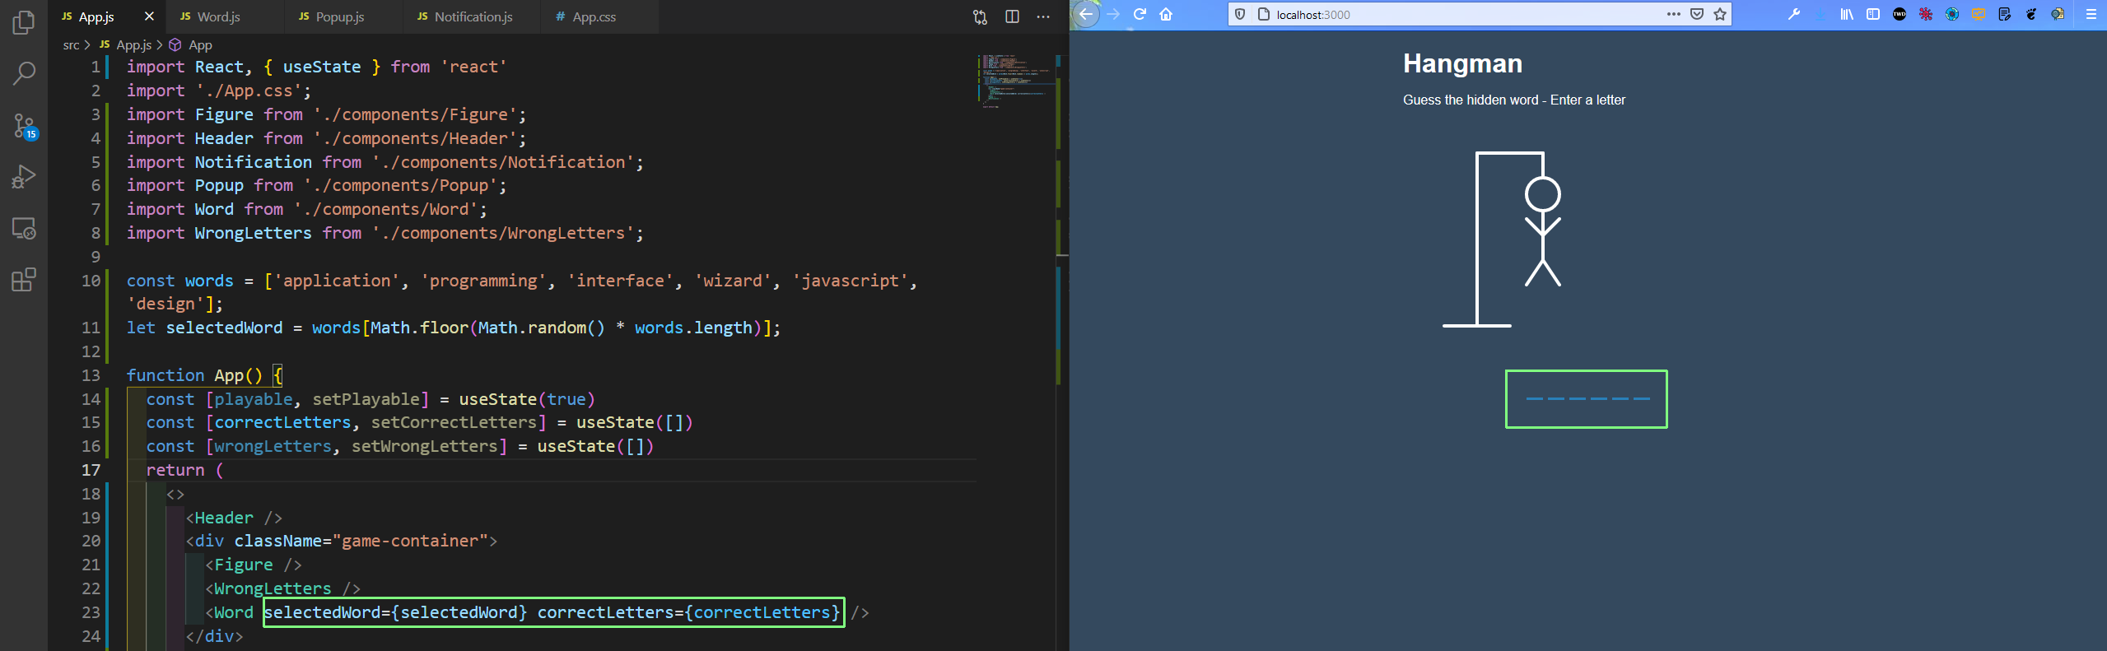Click the 'javascript' string in words array
The height and width of the screenshot is (651, 2107).
[850, 281]
